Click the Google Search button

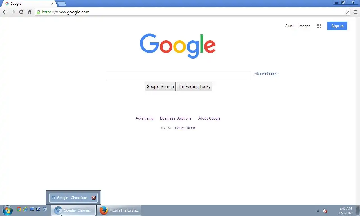(x=160, y=87)
